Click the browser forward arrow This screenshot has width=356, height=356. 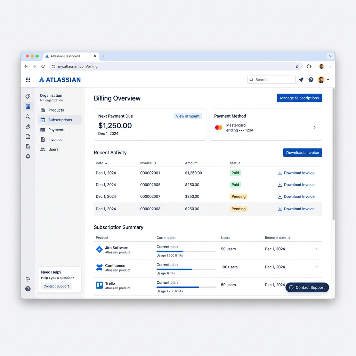34,66
